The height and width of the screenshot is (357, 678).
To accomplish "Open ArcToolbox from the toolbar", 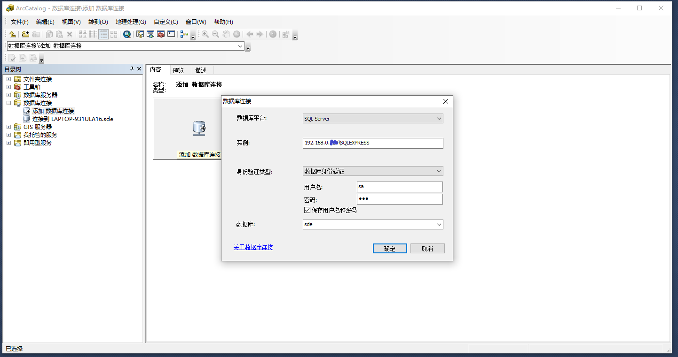I will click(x=160, y=34).
